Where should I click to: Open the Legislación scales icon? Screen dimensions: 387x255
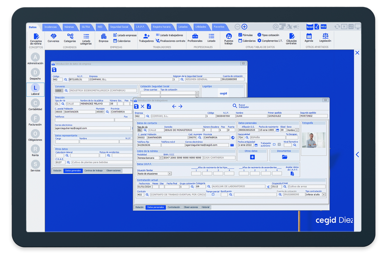pyautogui.click(x=325, y=38)
